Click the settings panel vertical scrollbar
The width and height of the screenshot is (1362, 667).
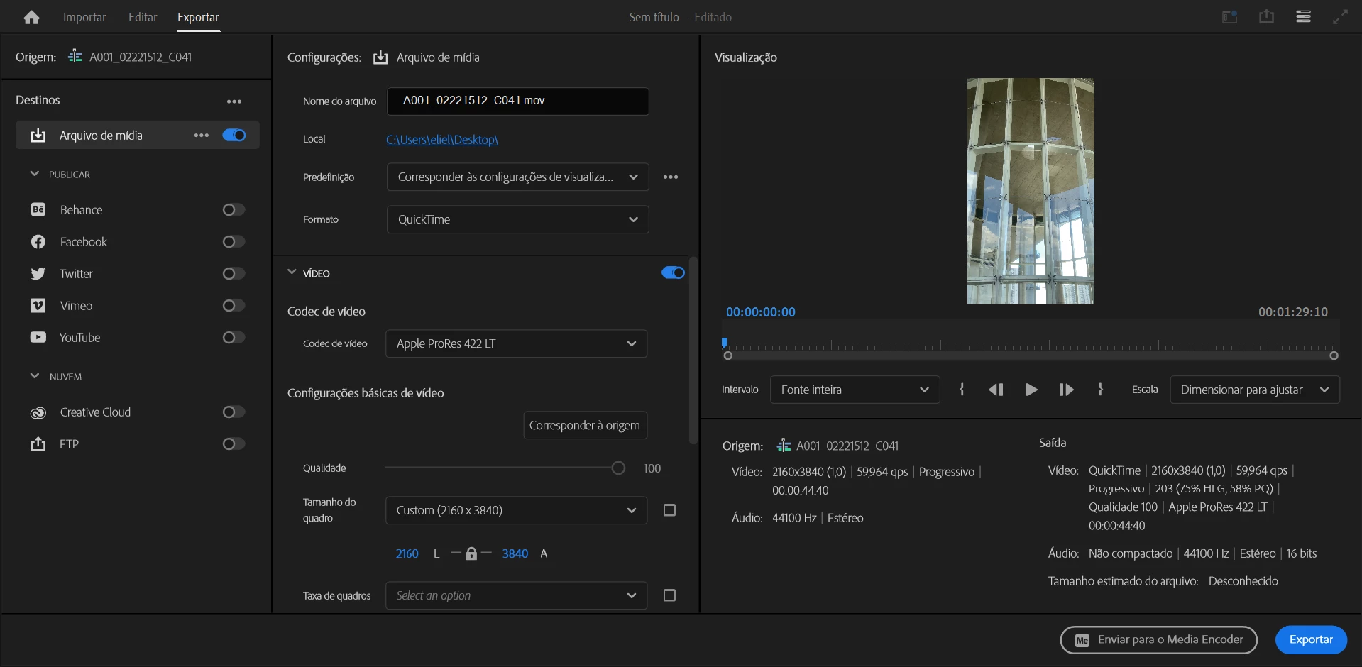(x=693, y=351)
